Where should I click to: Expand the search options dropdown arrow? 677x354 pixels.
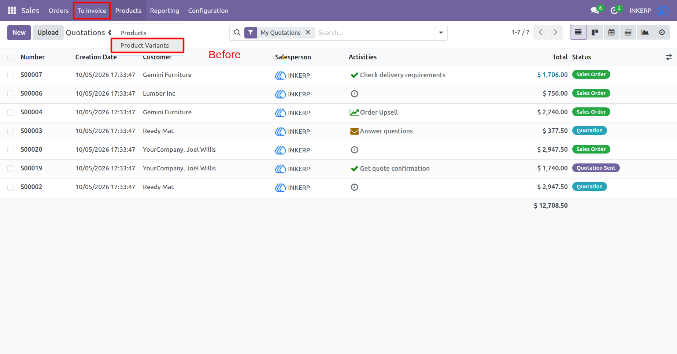[x=441, y=33]
